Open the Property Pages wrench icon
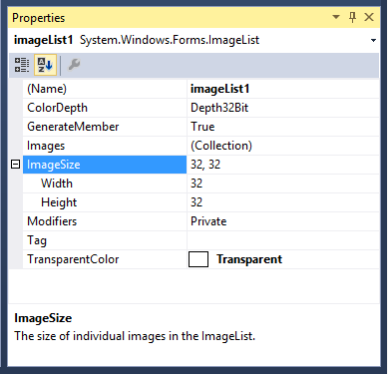Screen dimensions: 388x374 pyautogui.click(x=74, y=65)
